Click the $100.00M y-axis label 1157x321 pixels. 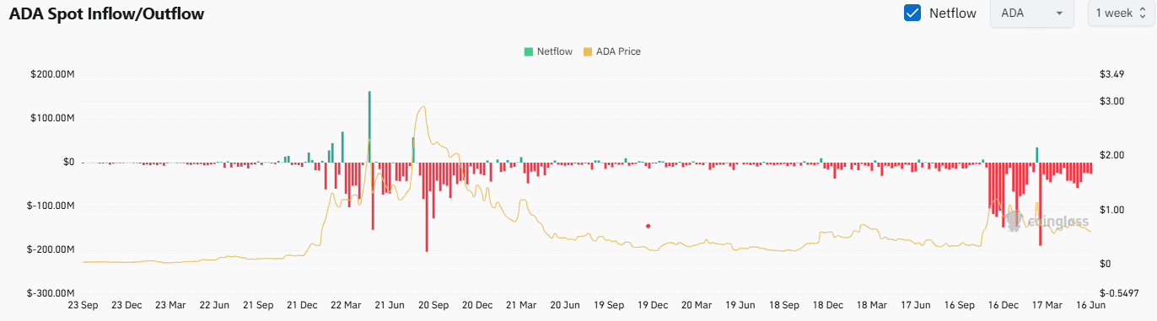point(53,119)
